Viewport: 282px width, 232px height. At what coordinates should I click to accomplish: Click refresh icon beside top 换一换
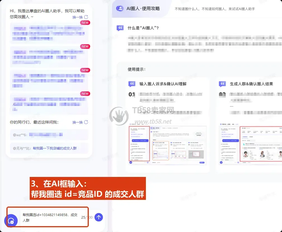[86, 17]
